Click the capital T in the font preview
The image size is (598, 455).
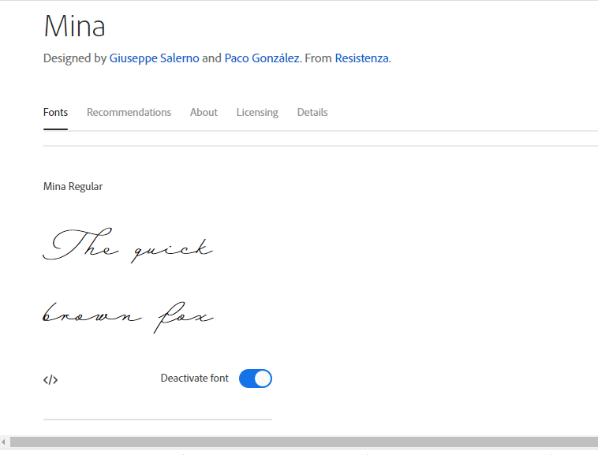[65, 244]
